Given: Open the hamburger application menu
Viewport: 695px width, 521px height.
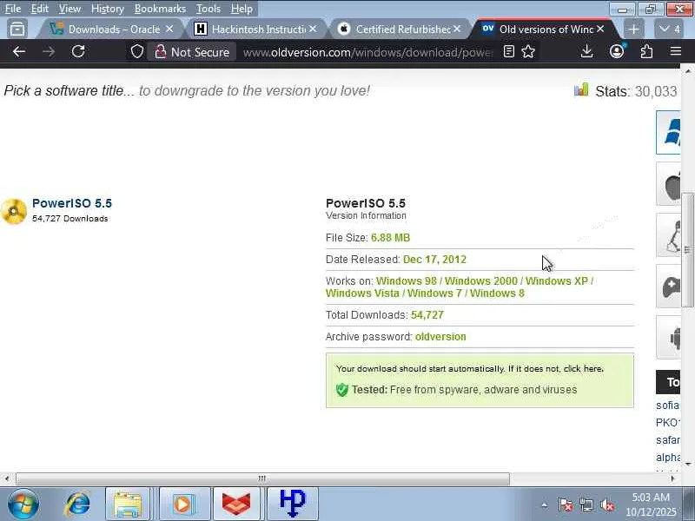Looking at the screenshot, I should click(676, 52).
